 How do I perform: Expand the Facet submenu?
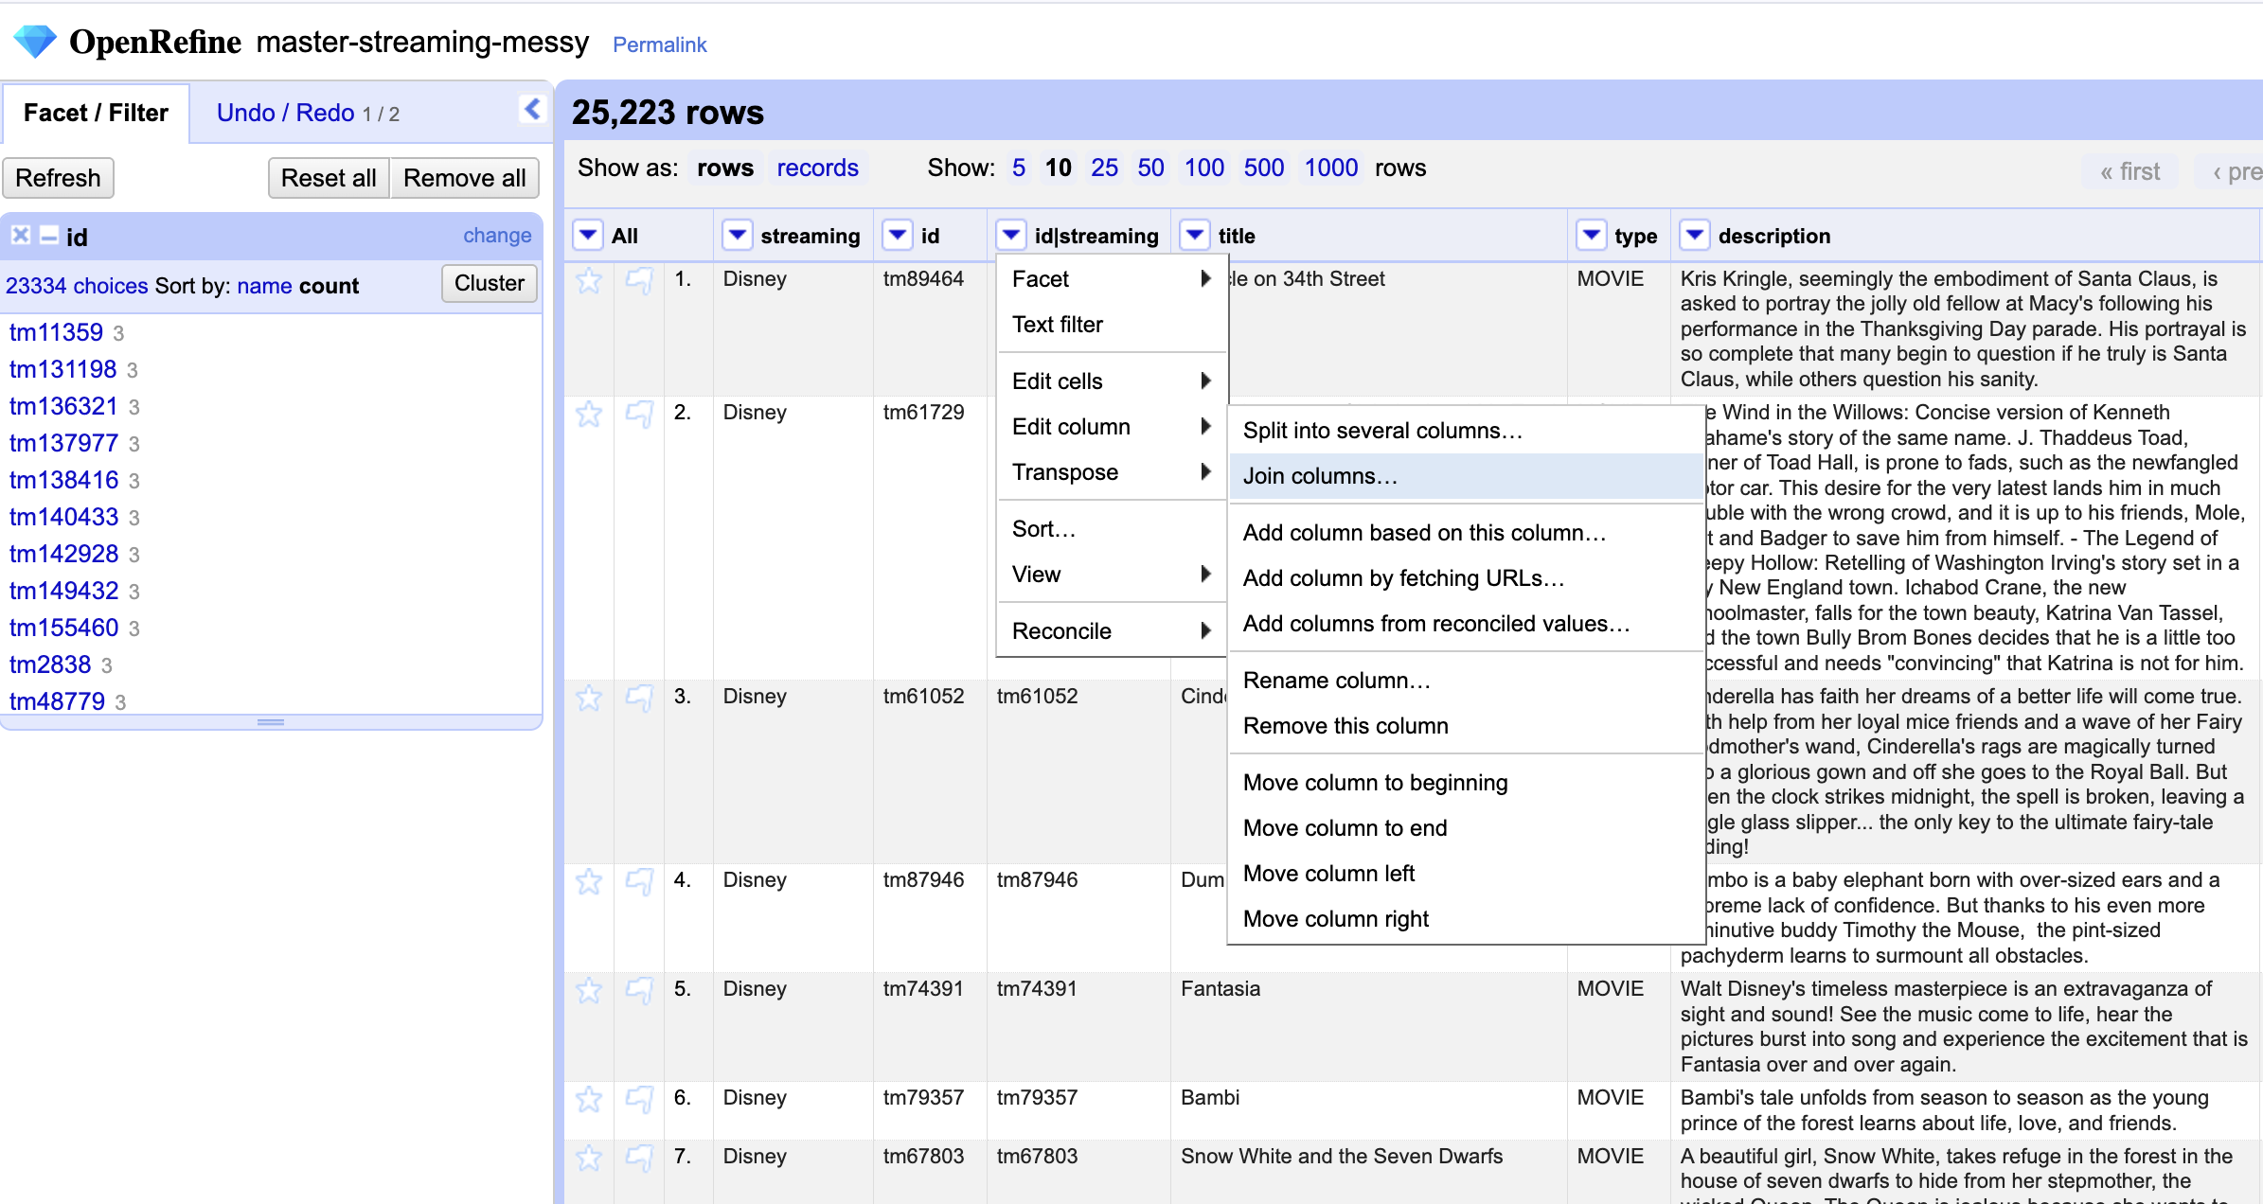click(x=1112, y=279)
